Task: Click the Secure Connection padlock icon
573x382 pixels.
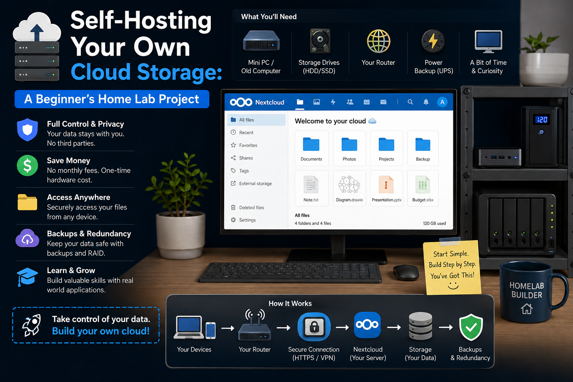Action: coord(314,327)
